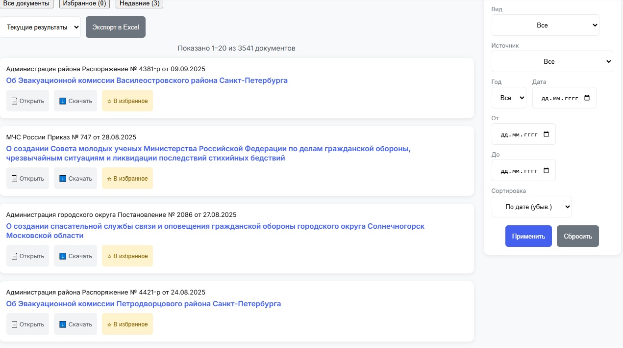
Task: Expand the Вид dropdown filter
Action: click(x=545, y=25)
